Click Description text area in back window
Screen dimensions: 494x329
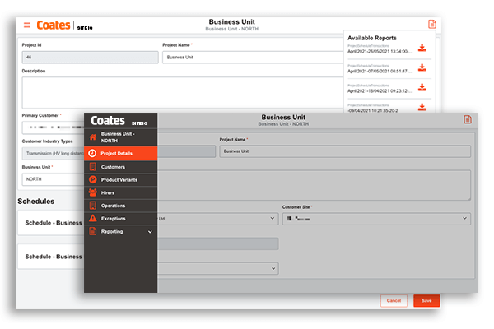tap(183, 93)
